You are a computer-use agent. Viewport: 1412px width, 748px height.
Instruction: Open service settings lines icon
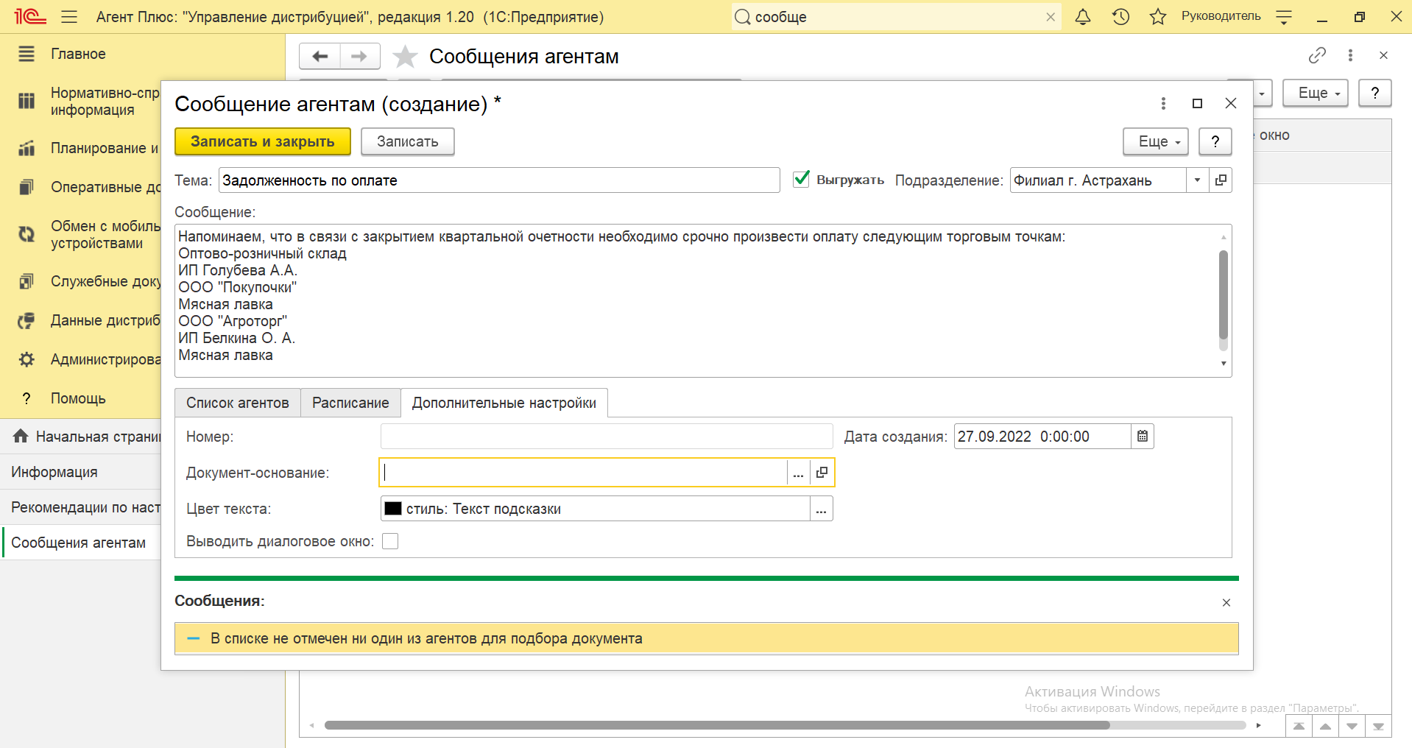[x=1284, y=16]
